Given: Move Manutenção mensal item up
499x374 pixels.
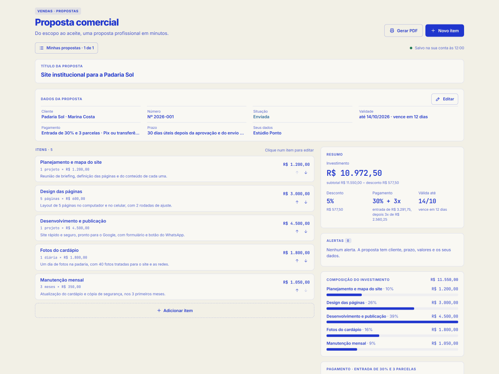Looking at the screenshot, I should (x=297, y=290).
